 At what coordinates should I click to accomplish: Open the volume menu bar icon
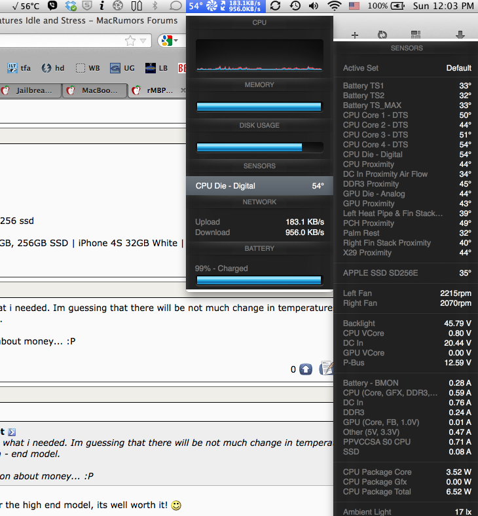tap(314, 6)
